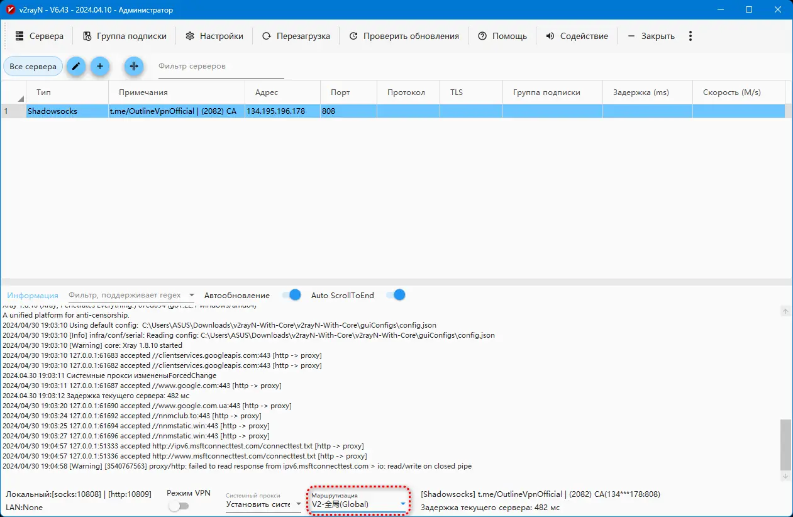Open Настройки via the gear icon
The width and height of the screenshot is (793, 517).
190,36
